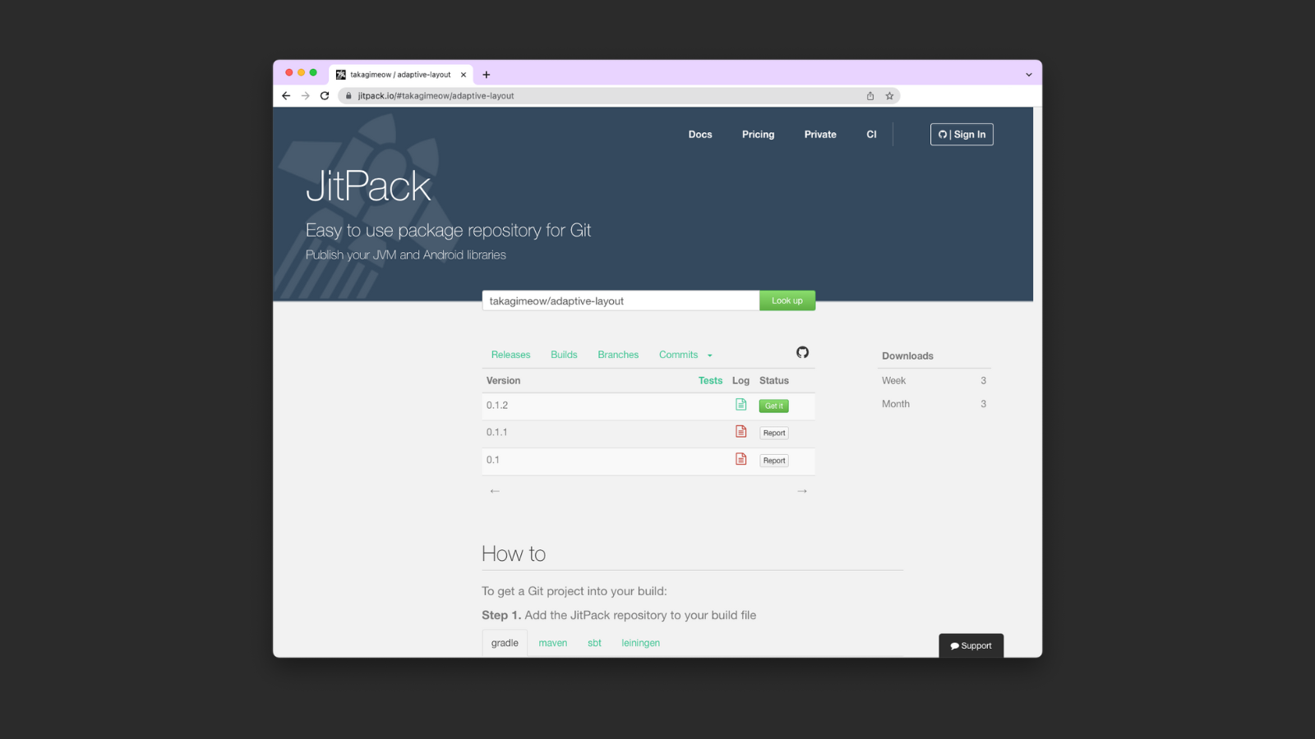
Task: Open the Private menu item
Action: tap(820, 135)
